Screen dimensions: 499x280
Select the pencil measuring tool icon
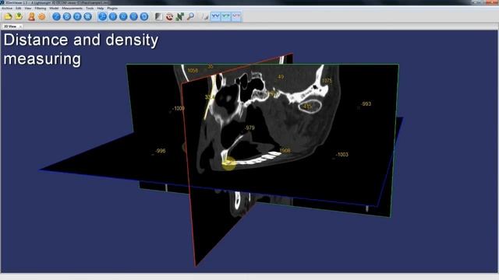click(x=204, y=16)
